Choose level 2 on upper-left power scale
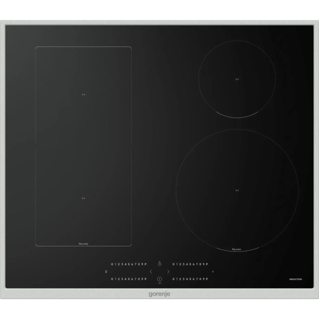Screen dimensions: 319x319 119,264
